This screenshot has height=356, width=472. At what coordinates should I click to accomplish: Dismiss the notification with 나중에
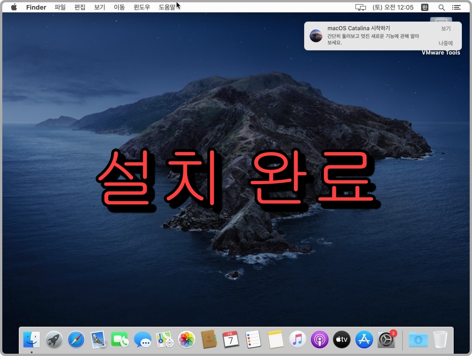pos(445,43)
